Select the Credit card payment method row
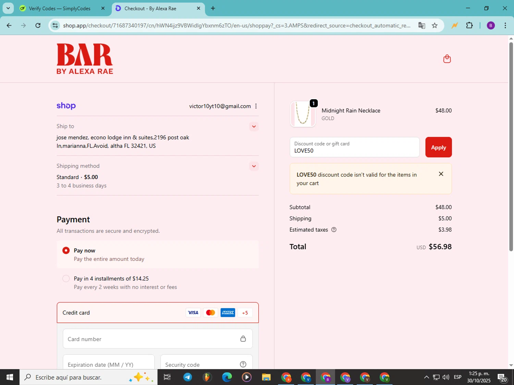 coord(158,312)
